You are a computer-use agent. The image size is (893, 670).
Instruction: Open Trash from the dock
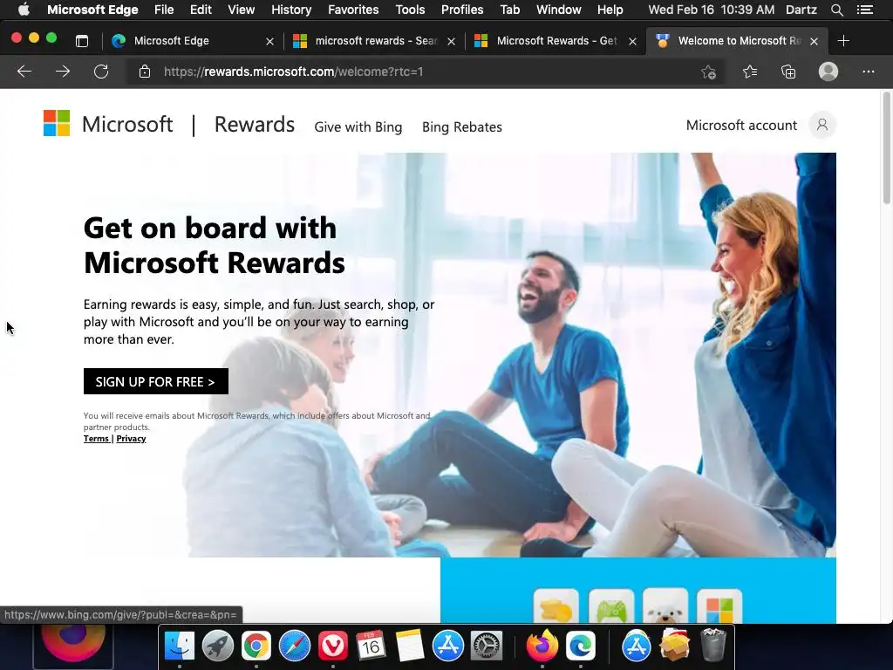coord(712,646)
